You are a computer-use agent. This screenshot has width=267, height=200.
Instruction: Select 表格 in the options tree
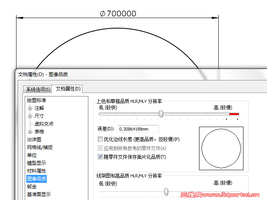(39, 131)
